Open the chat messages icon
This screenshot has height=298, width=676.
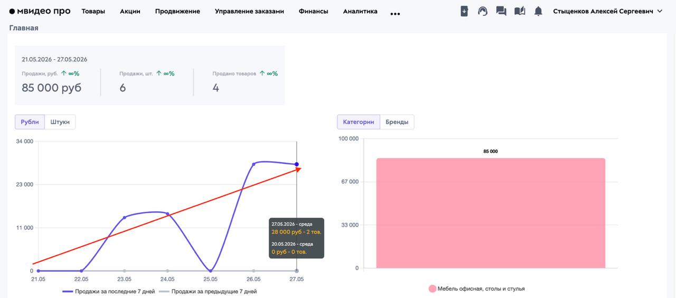tap(501, 11)
